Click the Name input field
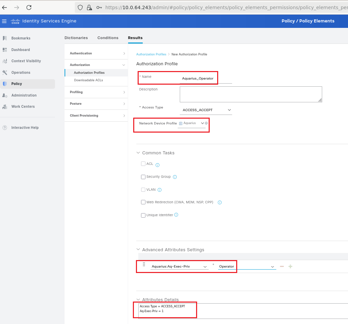This screenshot has width=348, height=324. click(x=206, y=79)
